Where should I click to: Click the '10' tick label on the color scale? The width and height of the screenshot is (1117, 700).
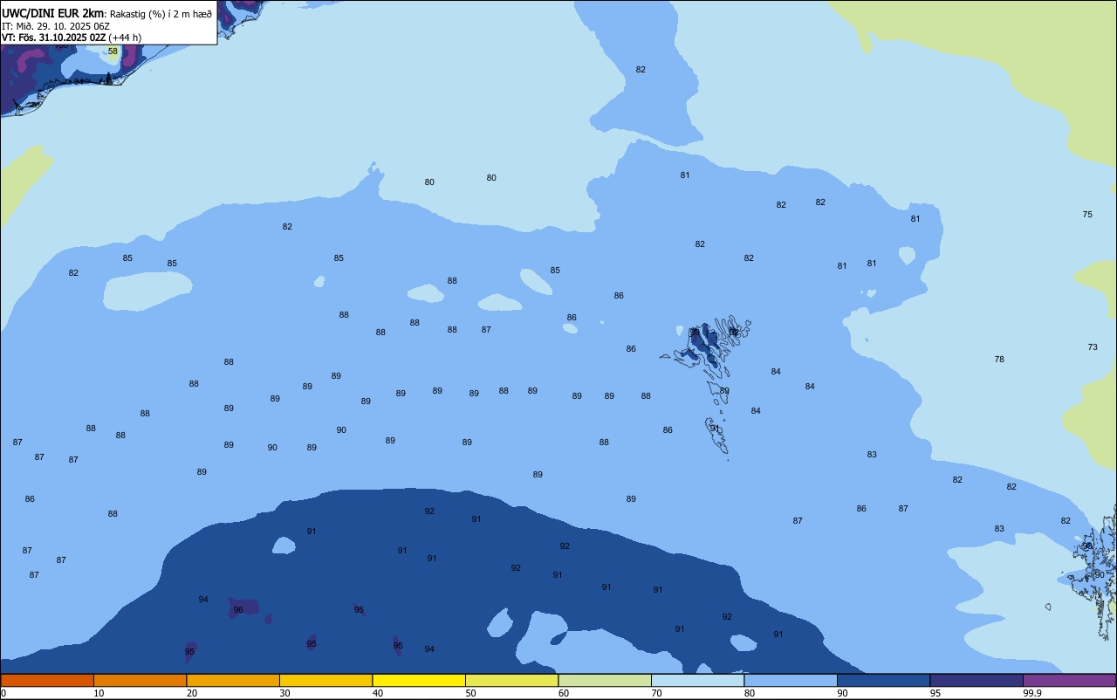pos(99,693)
